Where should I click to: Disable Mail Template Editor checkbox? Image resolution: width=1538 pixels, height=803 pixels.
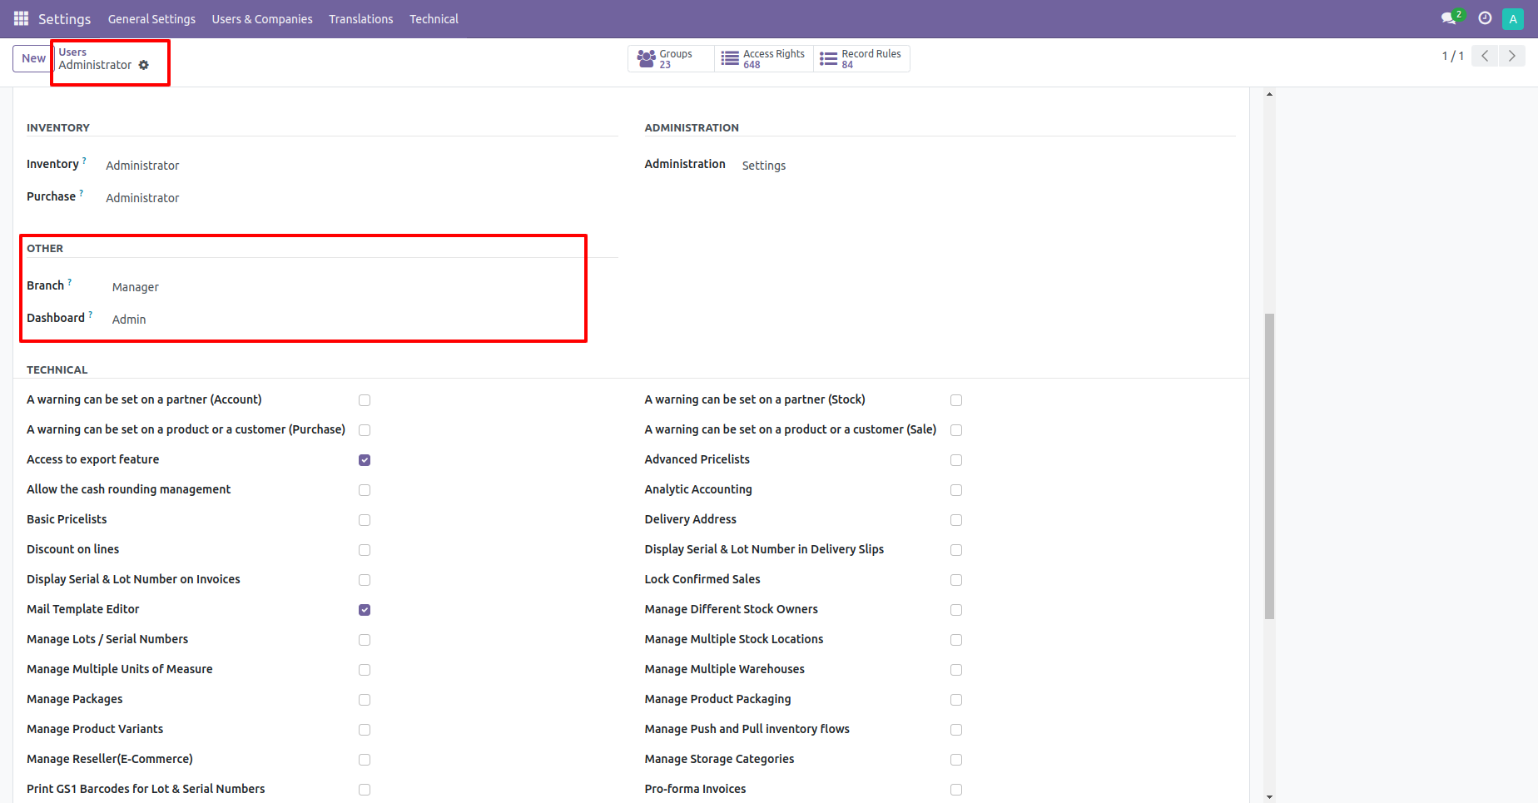pos(365,610)
